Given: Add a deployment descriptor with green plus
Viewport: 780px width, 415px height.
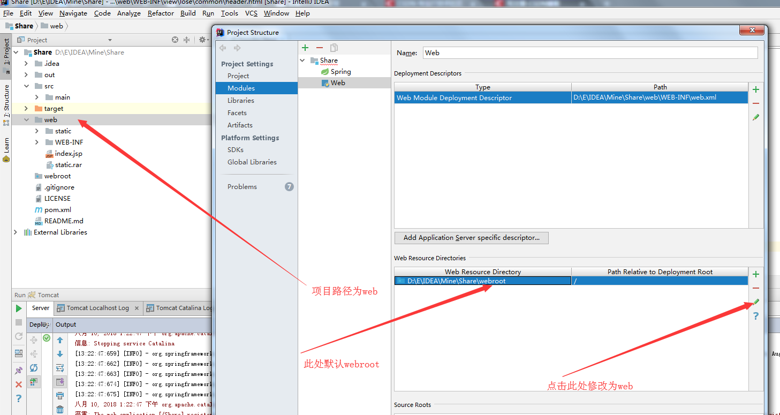Looking at the screenshot, I should [x=756, y=89].
